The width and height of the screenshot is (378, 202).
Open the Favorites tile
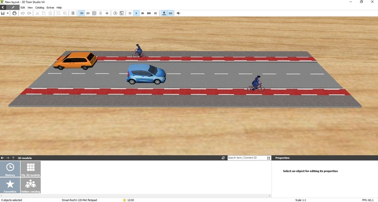click(10, 185)
